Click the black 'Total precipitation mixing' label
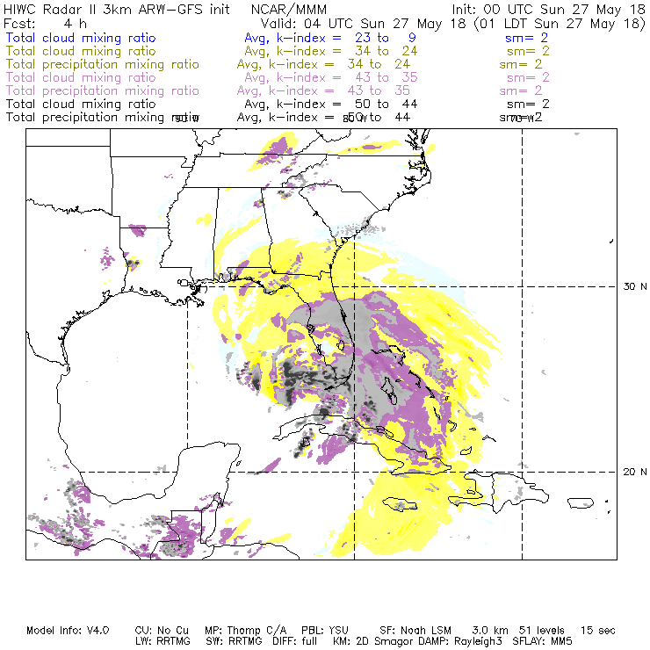The height and width of the screenshot is (650, 650). point(85,118)
